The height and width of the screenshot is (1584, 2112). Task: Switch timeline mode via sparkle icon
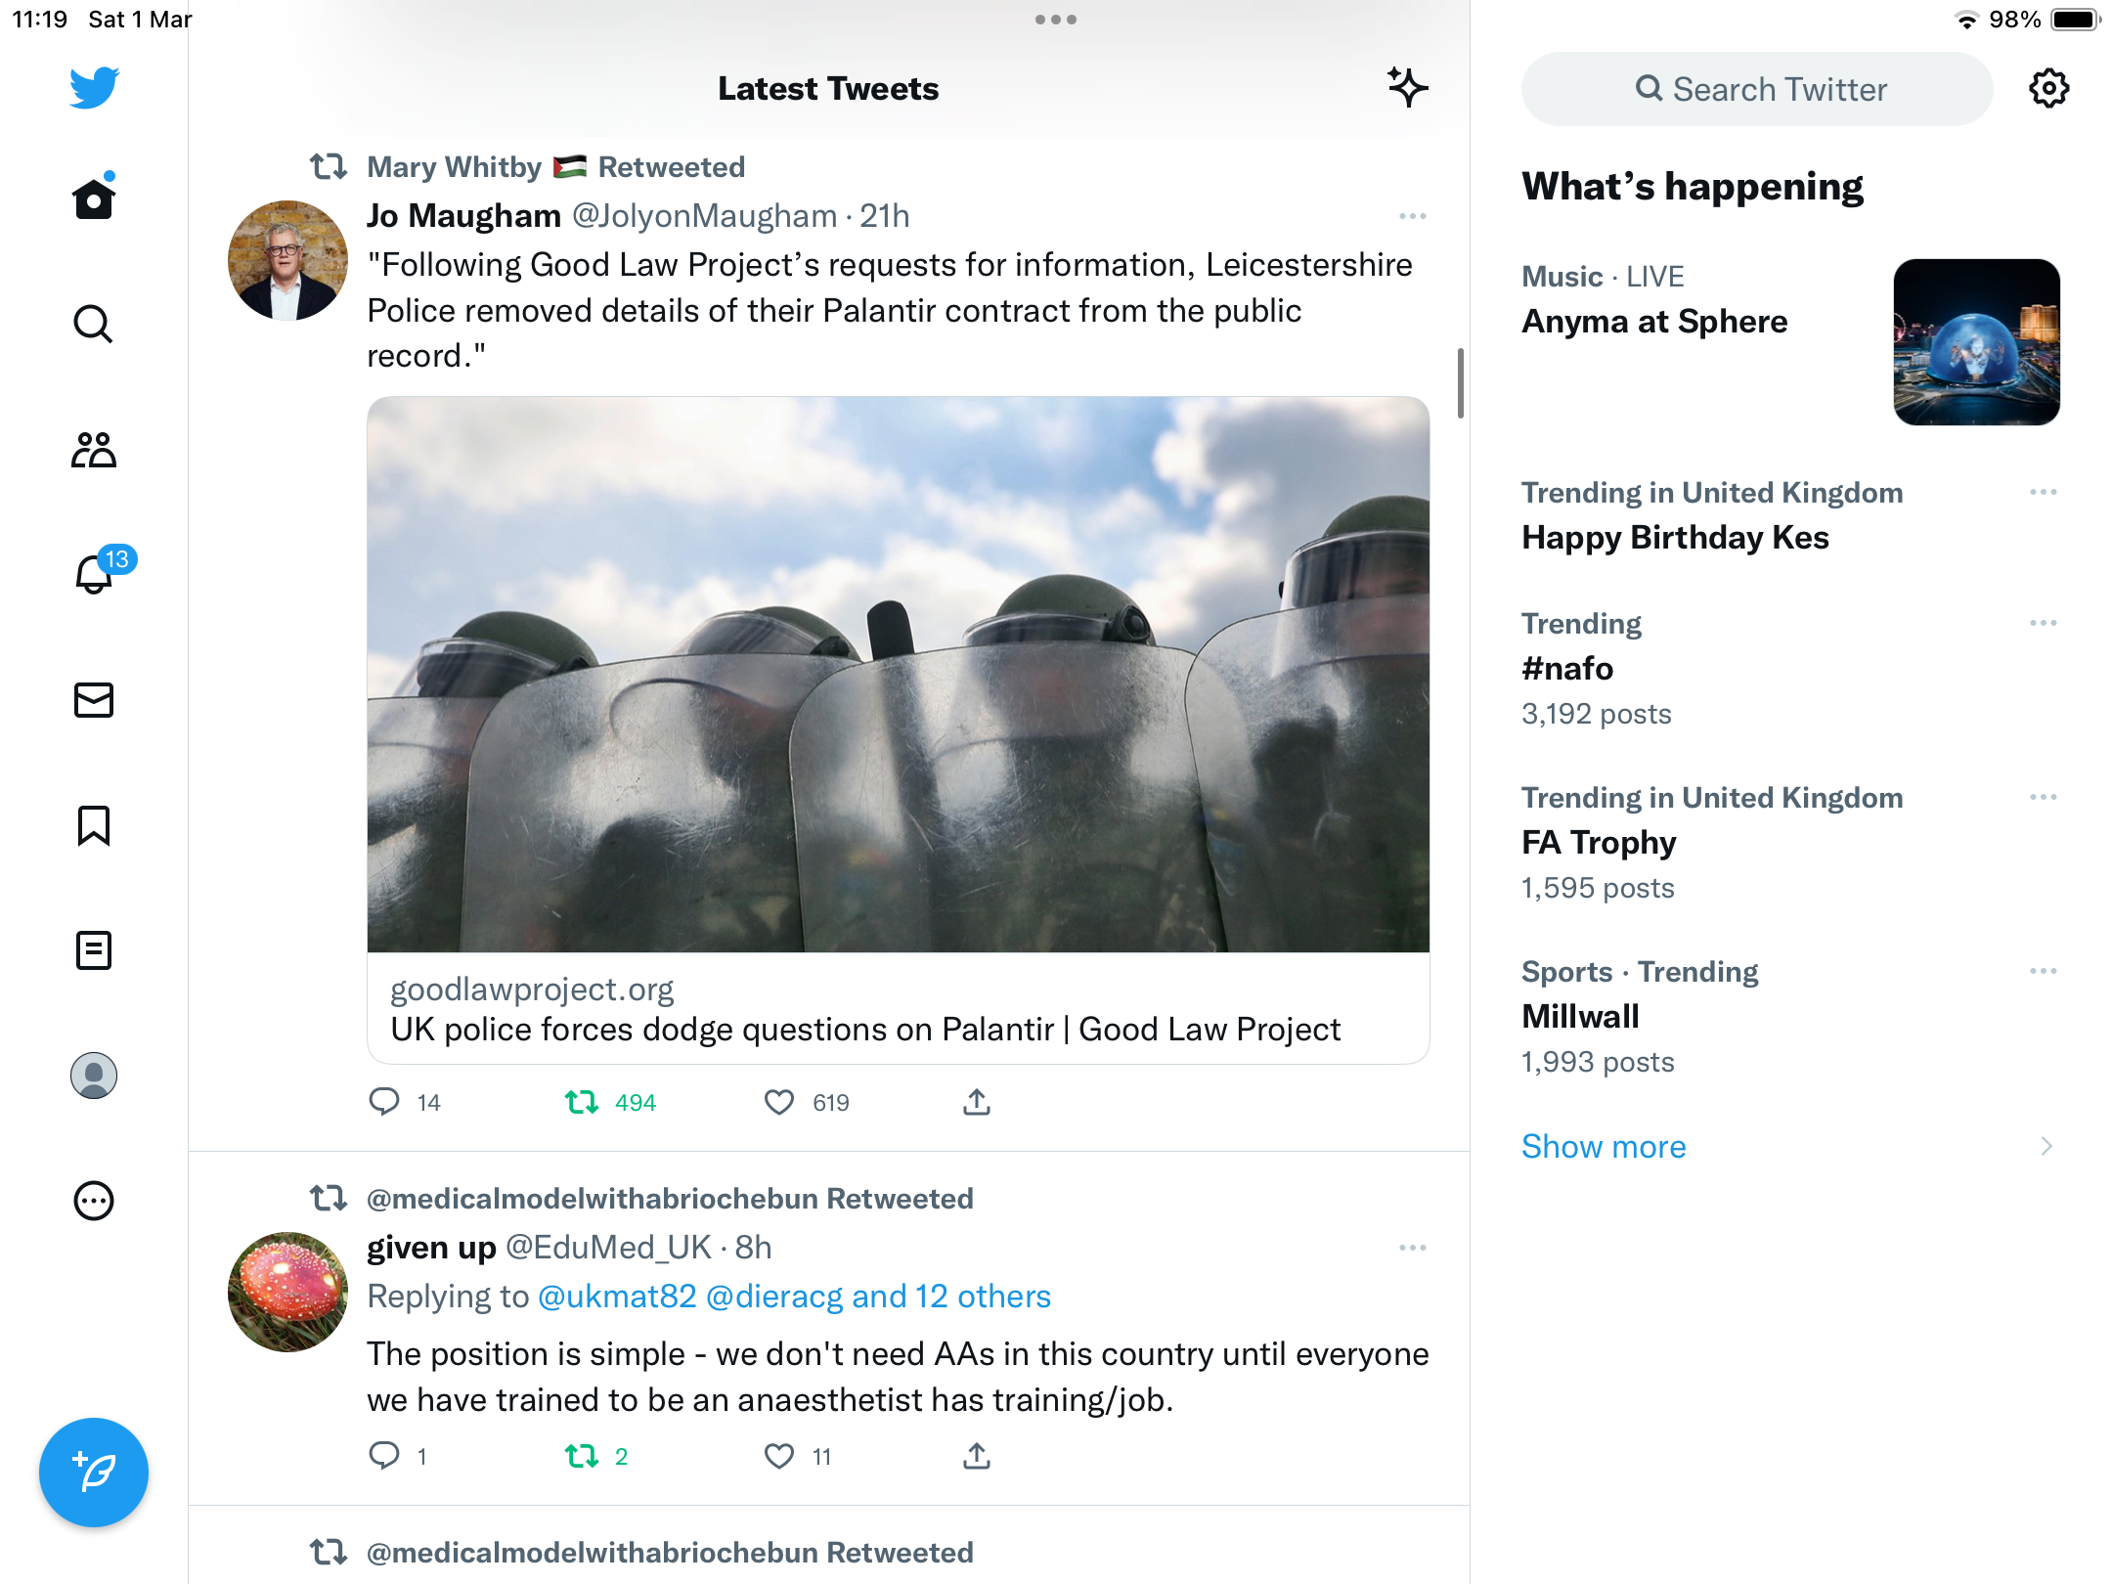(1408, 88)
